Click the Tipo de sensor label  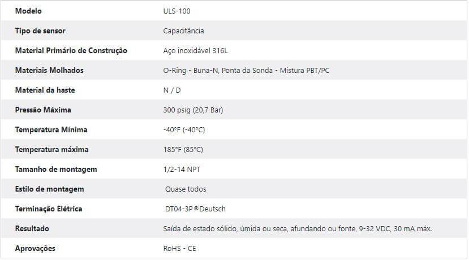coord(40,31)
